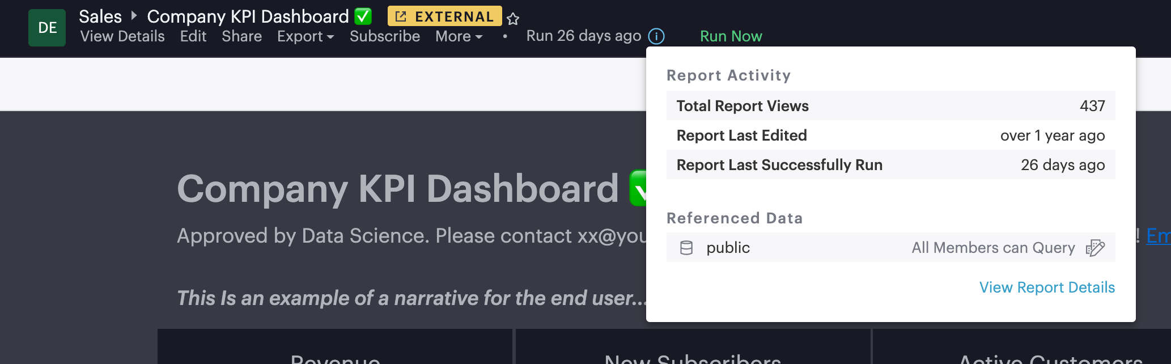This screenshot has width=1171, height=364.
Task: Click the Subscribe option
Action: pos(385,36)
